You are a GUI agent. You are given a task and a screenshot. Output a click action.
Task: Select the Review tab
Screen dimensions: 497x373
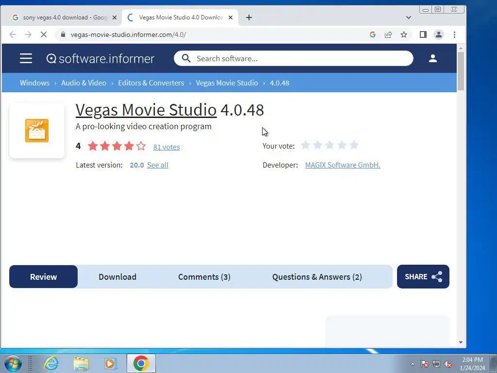coord(43,276)
